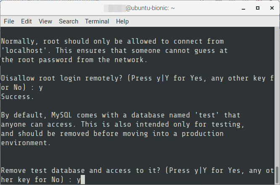The width and height of the screenshot is (280, 185).
Task: Click the word 'localhost' in the terminal
Action: [x=24, y=51]
